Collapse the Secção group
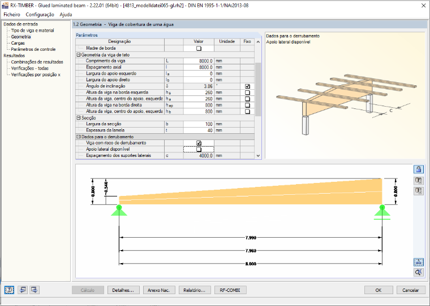 [x=79, y=117]
